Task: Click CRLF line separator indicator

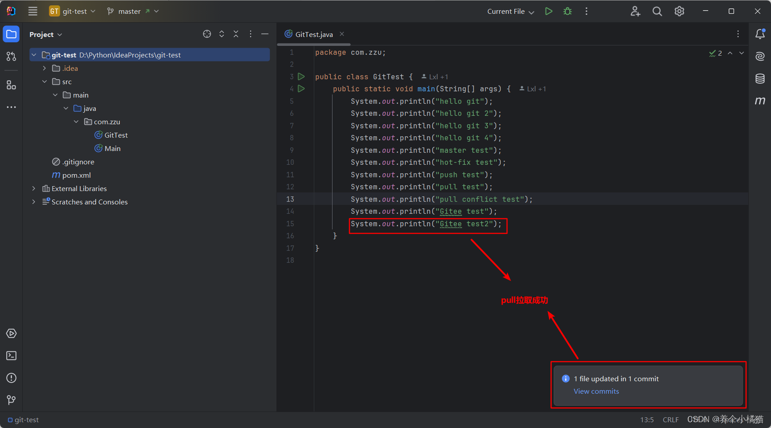Action: [670, 420]
